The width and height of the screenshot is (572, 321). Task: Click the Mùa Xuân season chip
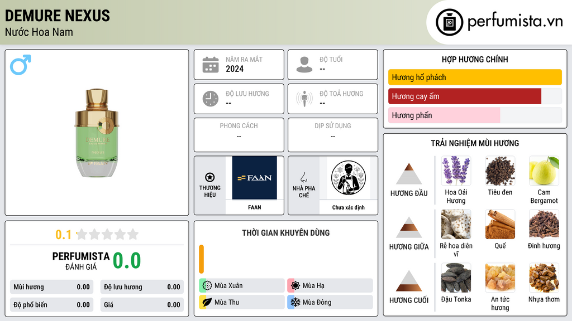click(x=242, y=285)
